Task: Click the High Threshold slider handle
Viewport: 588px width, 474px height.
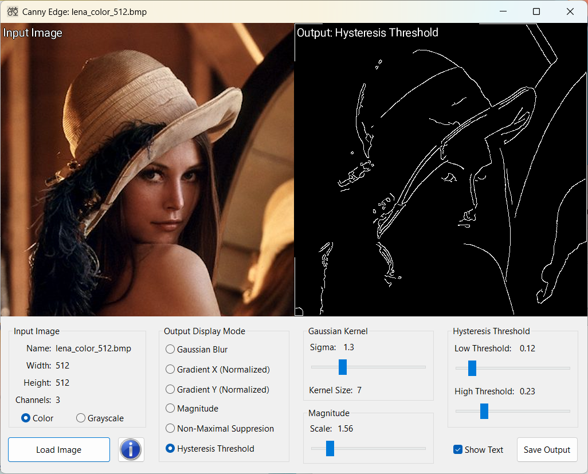Action: pyautogui.click(x=484, y=411)
